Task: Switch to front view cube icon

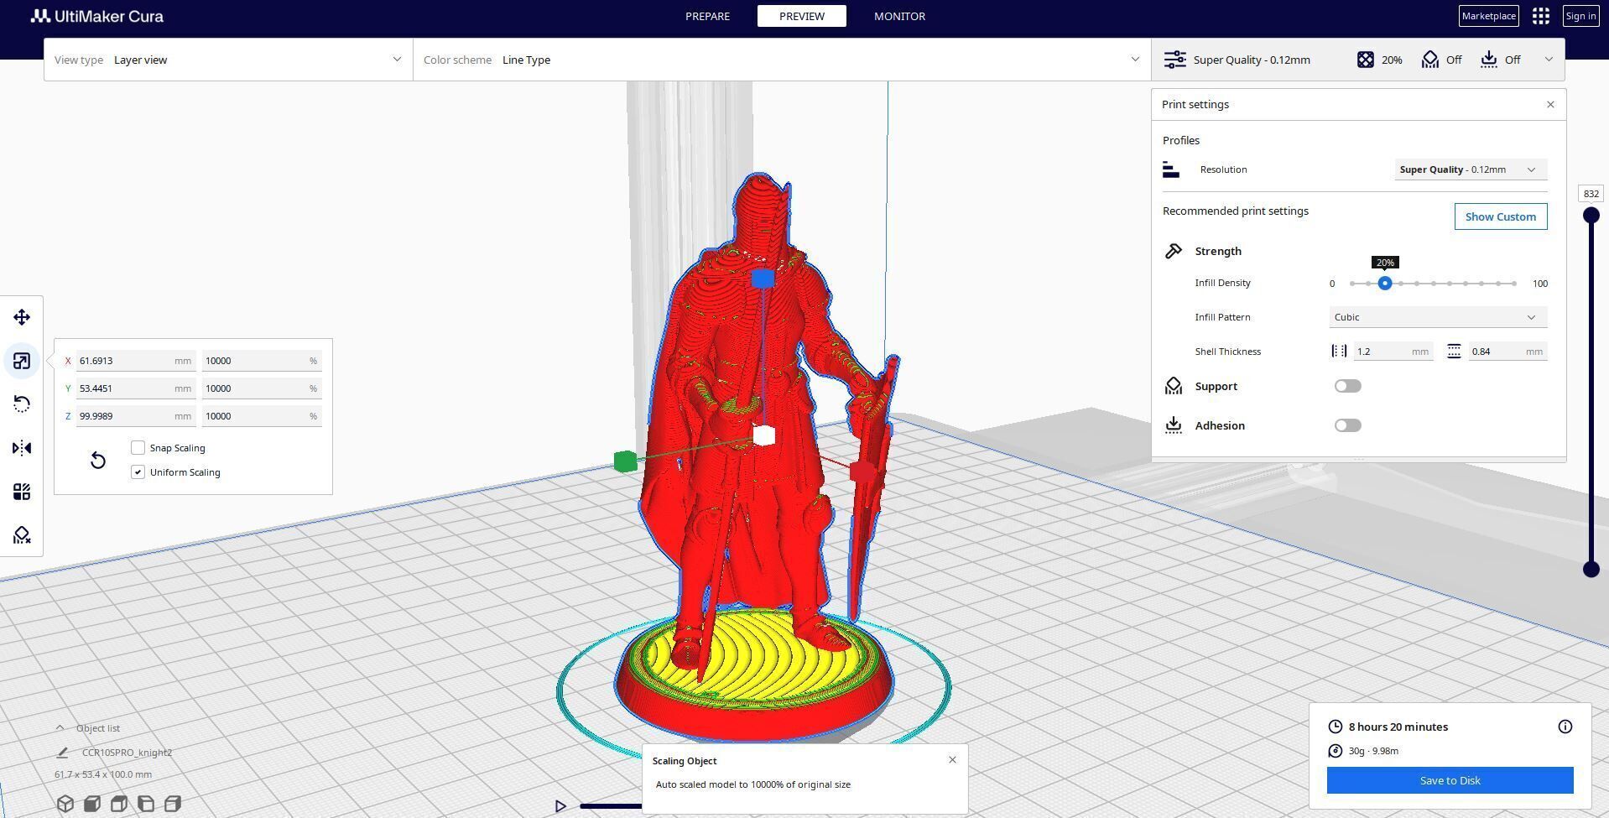Action: click(92, 804)
